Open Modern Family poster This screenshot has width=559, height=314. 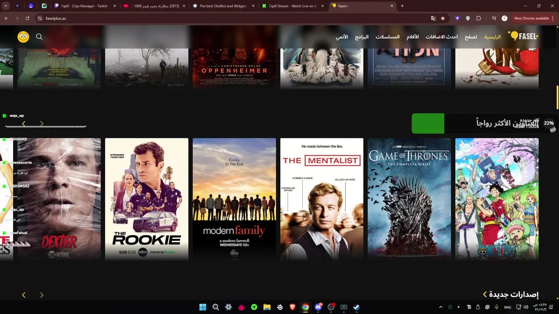point(234,199)
